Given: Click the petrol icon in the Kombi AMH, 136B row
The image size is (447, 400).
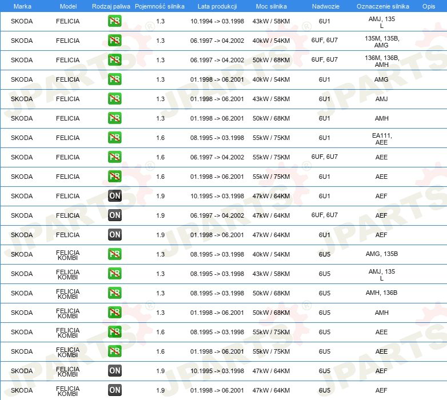Looking at the screenshot, I should (114, 293).
